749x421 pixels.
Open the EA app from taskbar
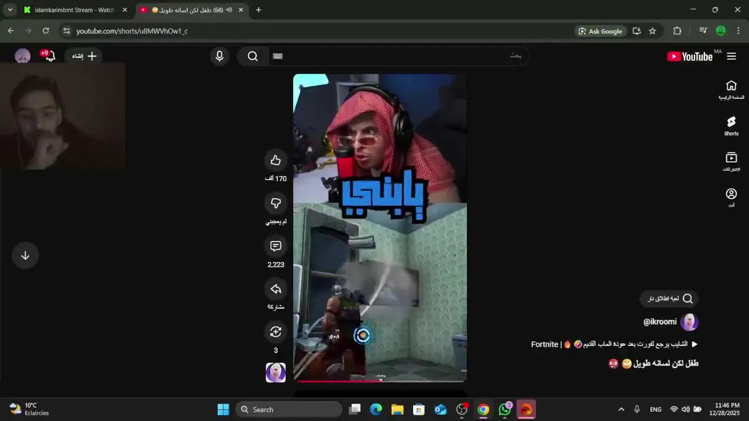[526, 409]
